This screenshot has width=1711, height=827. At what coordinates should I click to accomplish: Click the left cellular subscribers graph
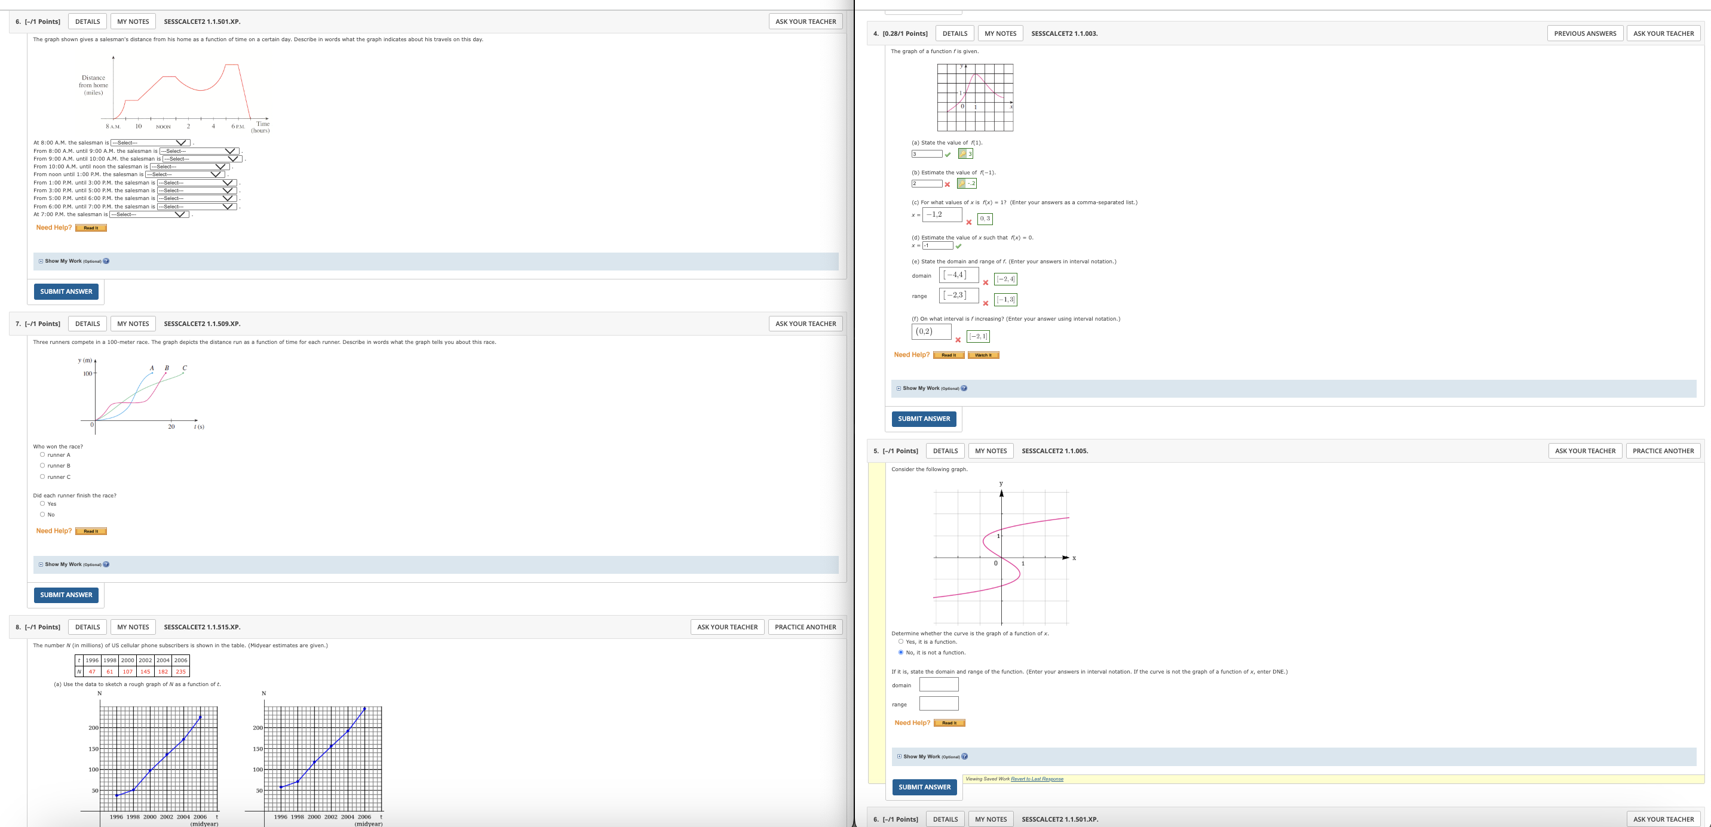(158, 758)
